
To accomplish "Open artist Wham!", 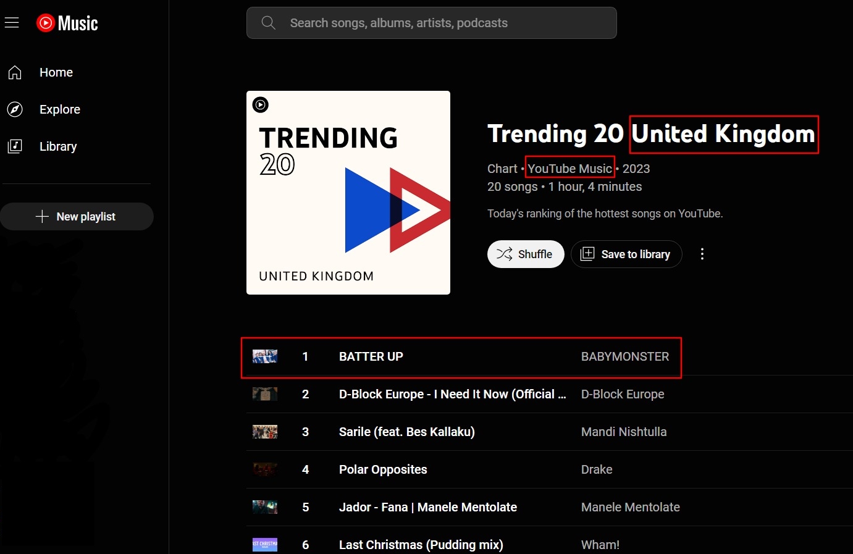I will click(x=600, y=545).
